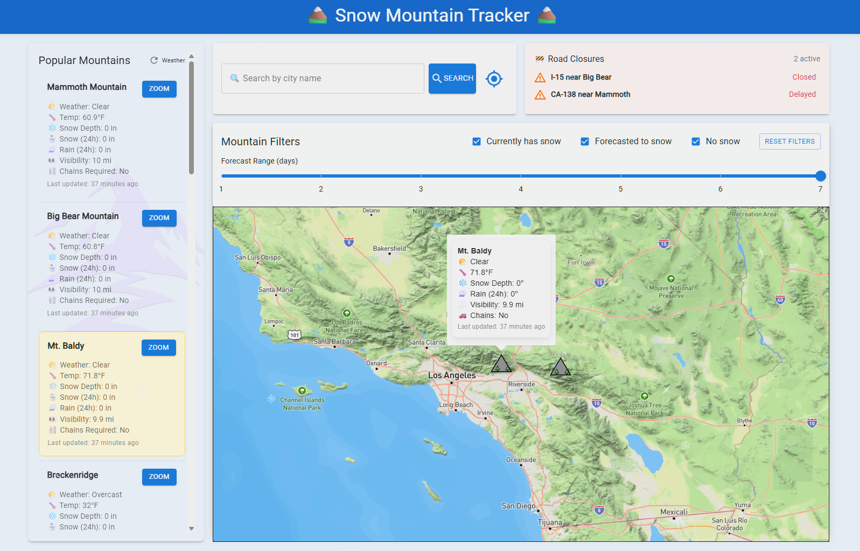
Task: Click the mountain list scroll-down arrow
Action: (191, 529)
